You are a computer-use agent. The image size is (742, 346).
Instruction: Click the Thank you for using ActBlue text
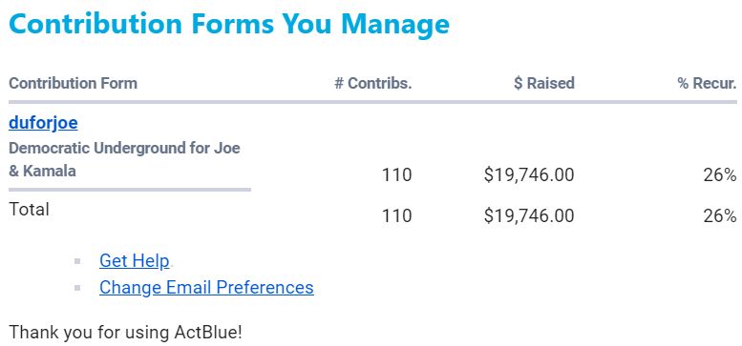(x=125, y=333)
